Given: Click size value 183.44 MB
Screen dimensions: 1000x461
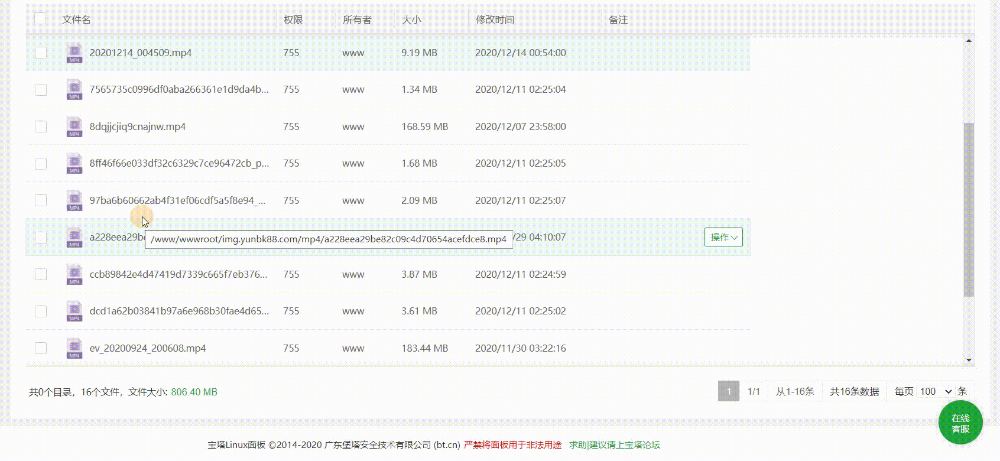Looking at the screenshot, I should tap(425, 348).
